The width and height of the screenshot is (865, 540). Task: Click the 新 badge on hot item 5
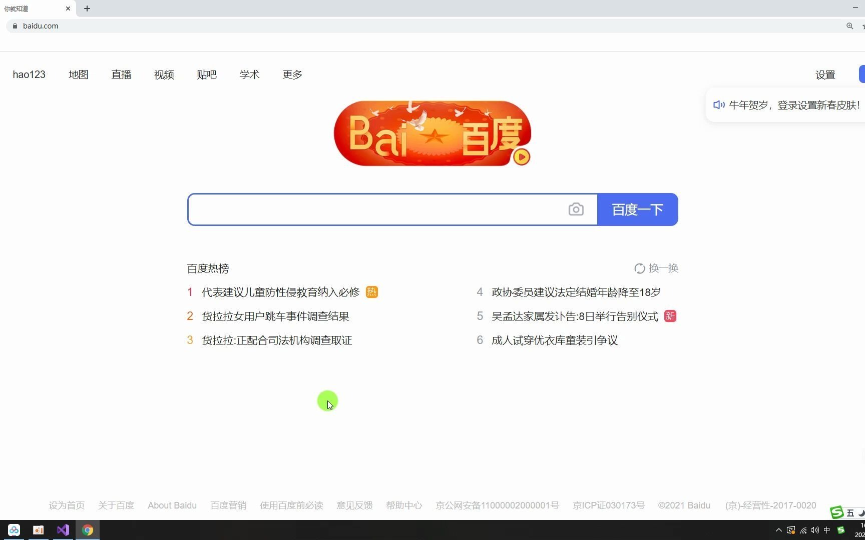670,316
